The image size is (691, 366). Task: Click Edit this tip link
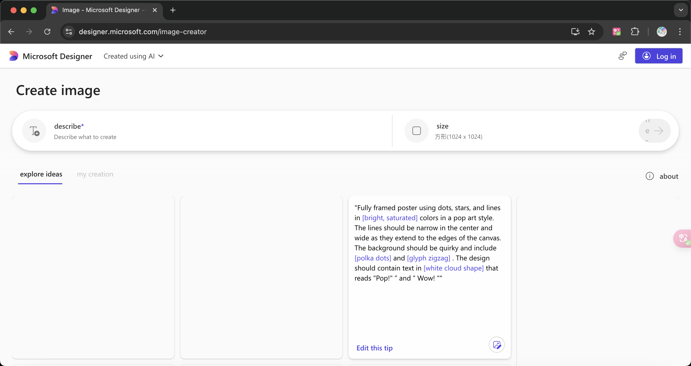point(374,348)
